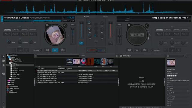Viewport: 192px width, 108px height.
Task: Trigger right deck pad 4
Action: pyautogui.click(x=185, y=34)
